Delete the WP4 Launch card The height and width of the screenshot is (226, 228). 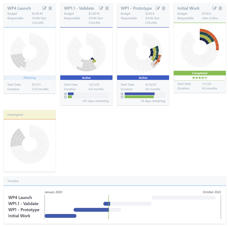click(50, 8)
